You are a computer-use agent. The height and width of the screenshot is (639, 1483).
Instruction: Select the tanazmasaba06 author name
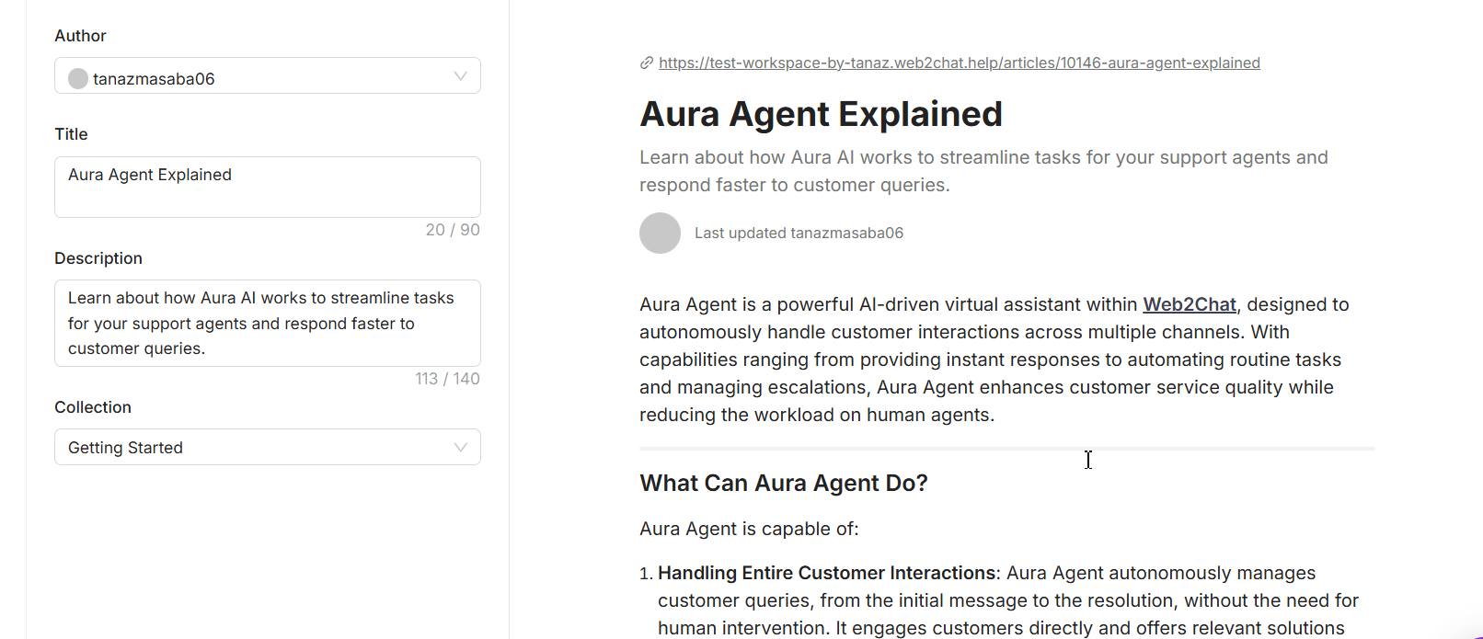click(x=154, y=79)
